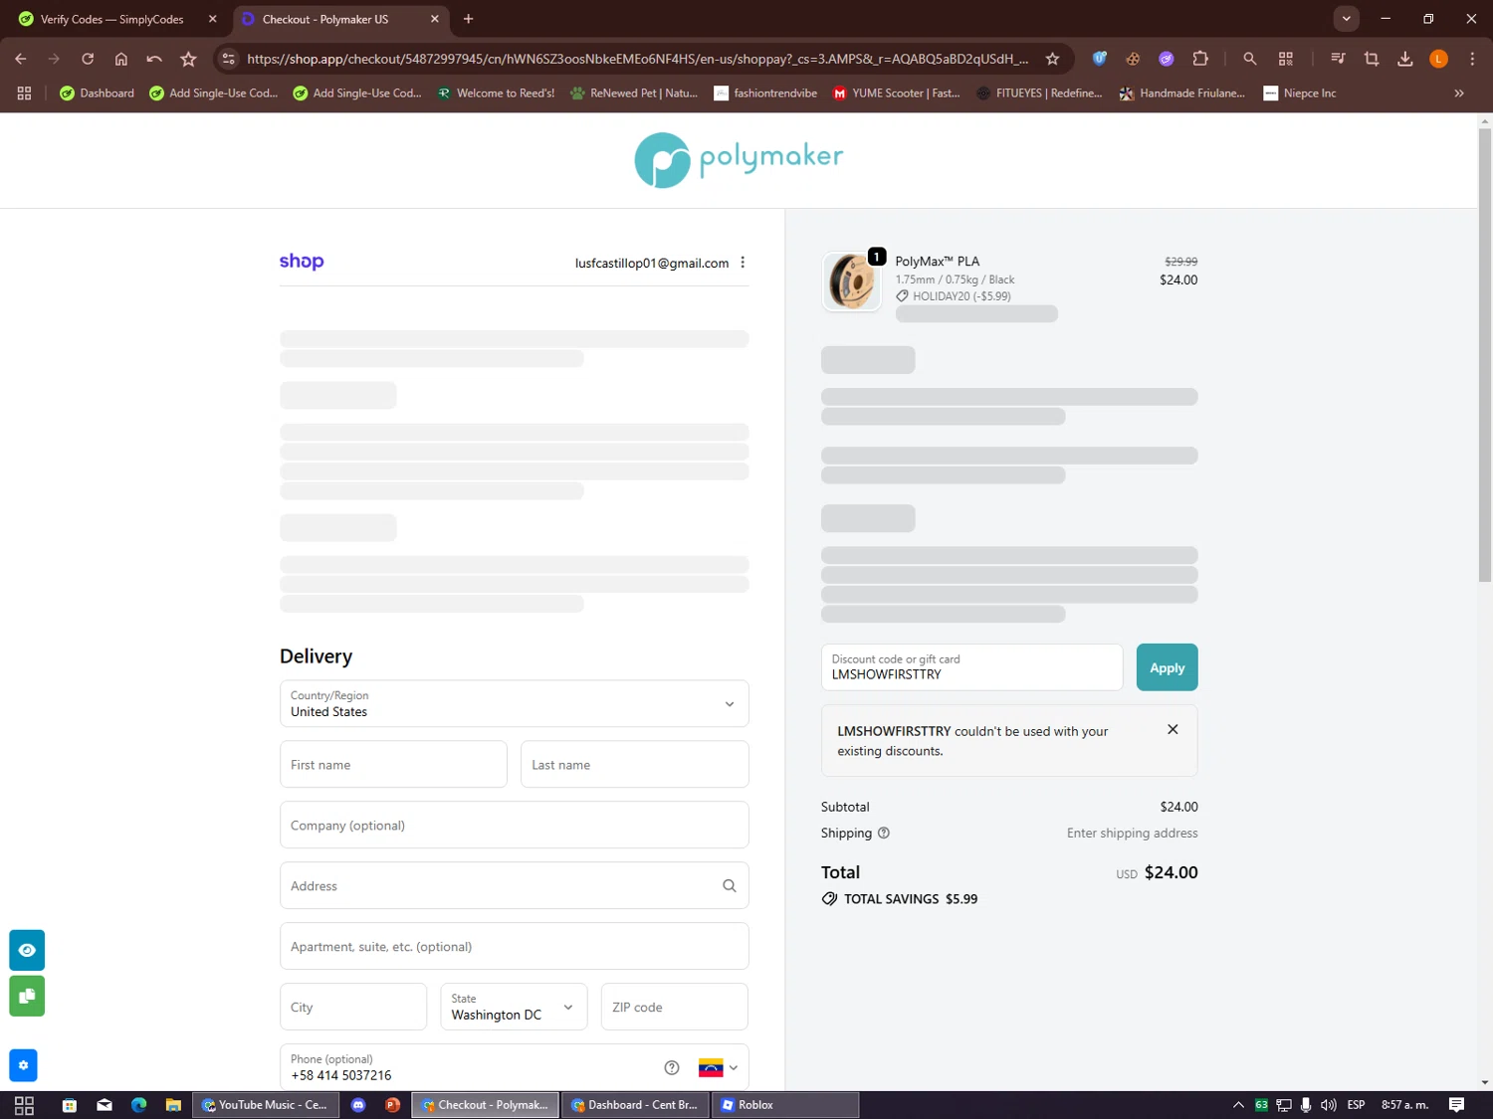This screenshot has height=1119, width=1493.
Task: Click the page vertical scrollbar
Action: point(1484,353)
